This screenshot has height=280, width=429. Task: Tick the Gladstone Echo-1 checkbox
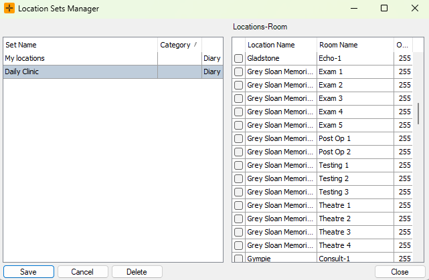[x=238, y=58]
